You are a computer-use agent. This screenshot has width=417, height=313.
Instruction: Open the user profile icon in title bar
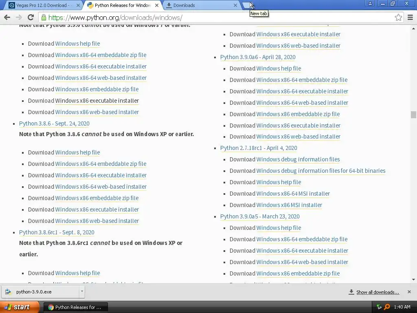[x=370, y=3]
